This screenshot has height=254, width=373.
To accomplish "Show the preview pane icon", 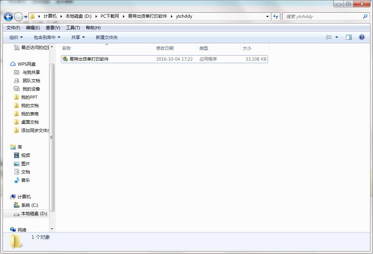I will coord(348,37).
